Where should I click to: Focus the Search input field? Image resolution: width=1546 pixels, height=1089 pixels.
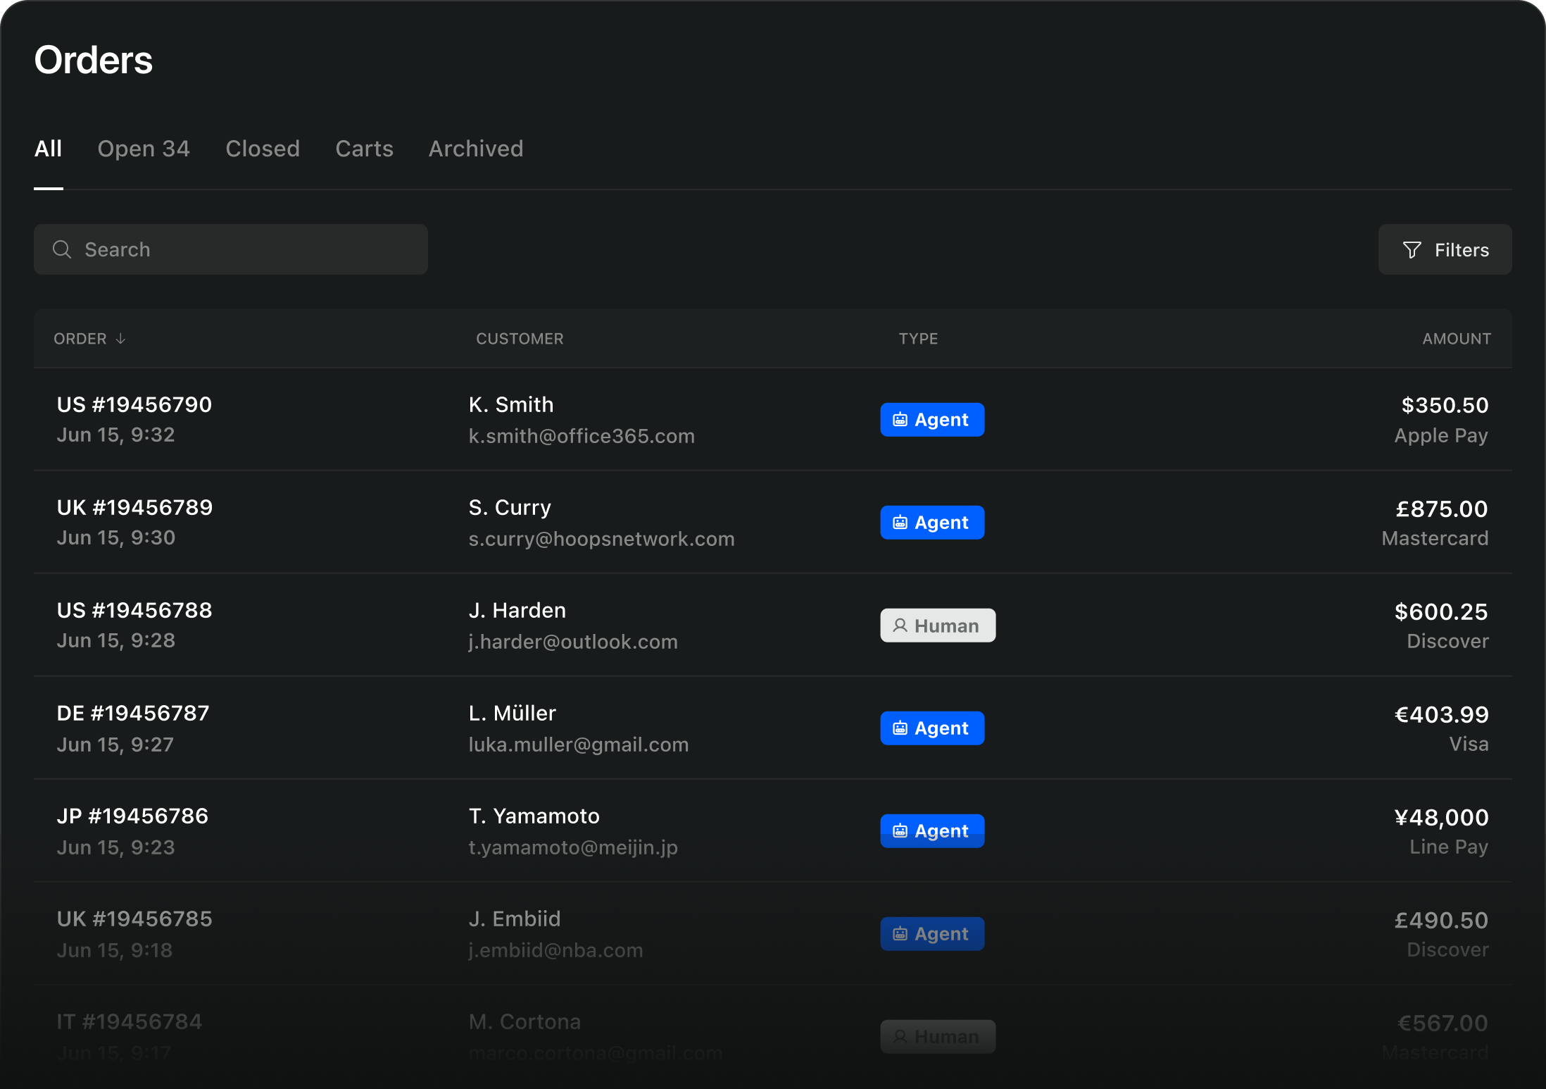tap(246, 249)
